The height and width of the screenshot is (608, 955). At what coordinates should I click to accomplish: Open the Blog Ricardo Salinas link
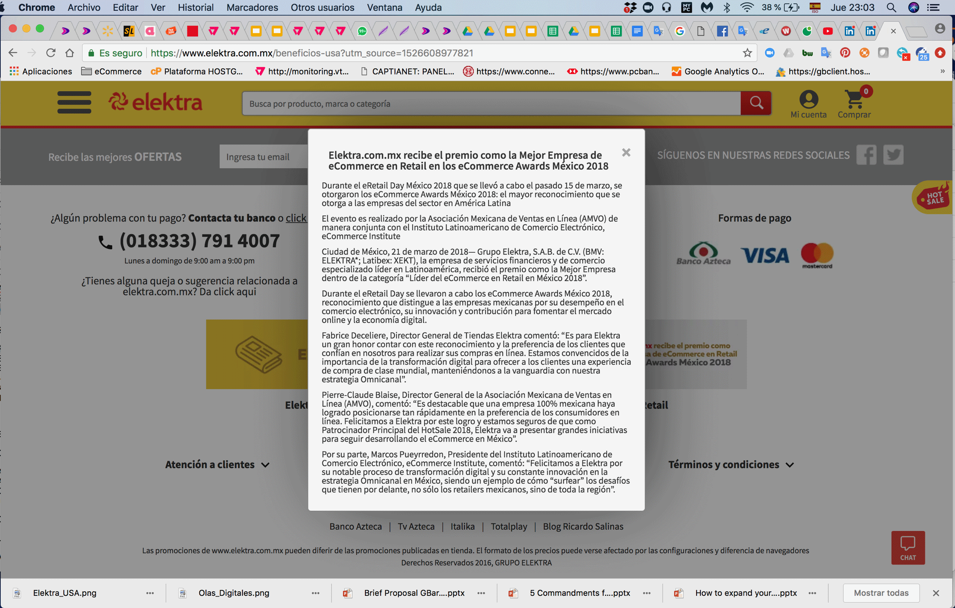tap(583, 526)
